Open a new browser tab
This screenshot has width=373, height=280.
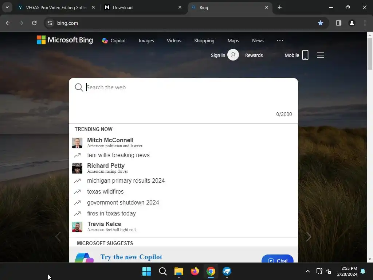click(280, 7)
